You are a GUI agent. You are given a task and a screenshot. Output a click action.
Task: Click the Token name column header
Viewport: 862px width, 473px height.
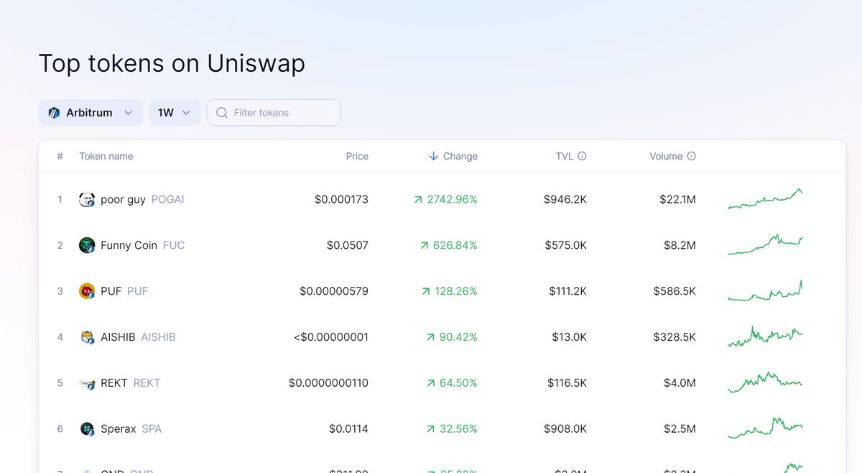(106, 156)
